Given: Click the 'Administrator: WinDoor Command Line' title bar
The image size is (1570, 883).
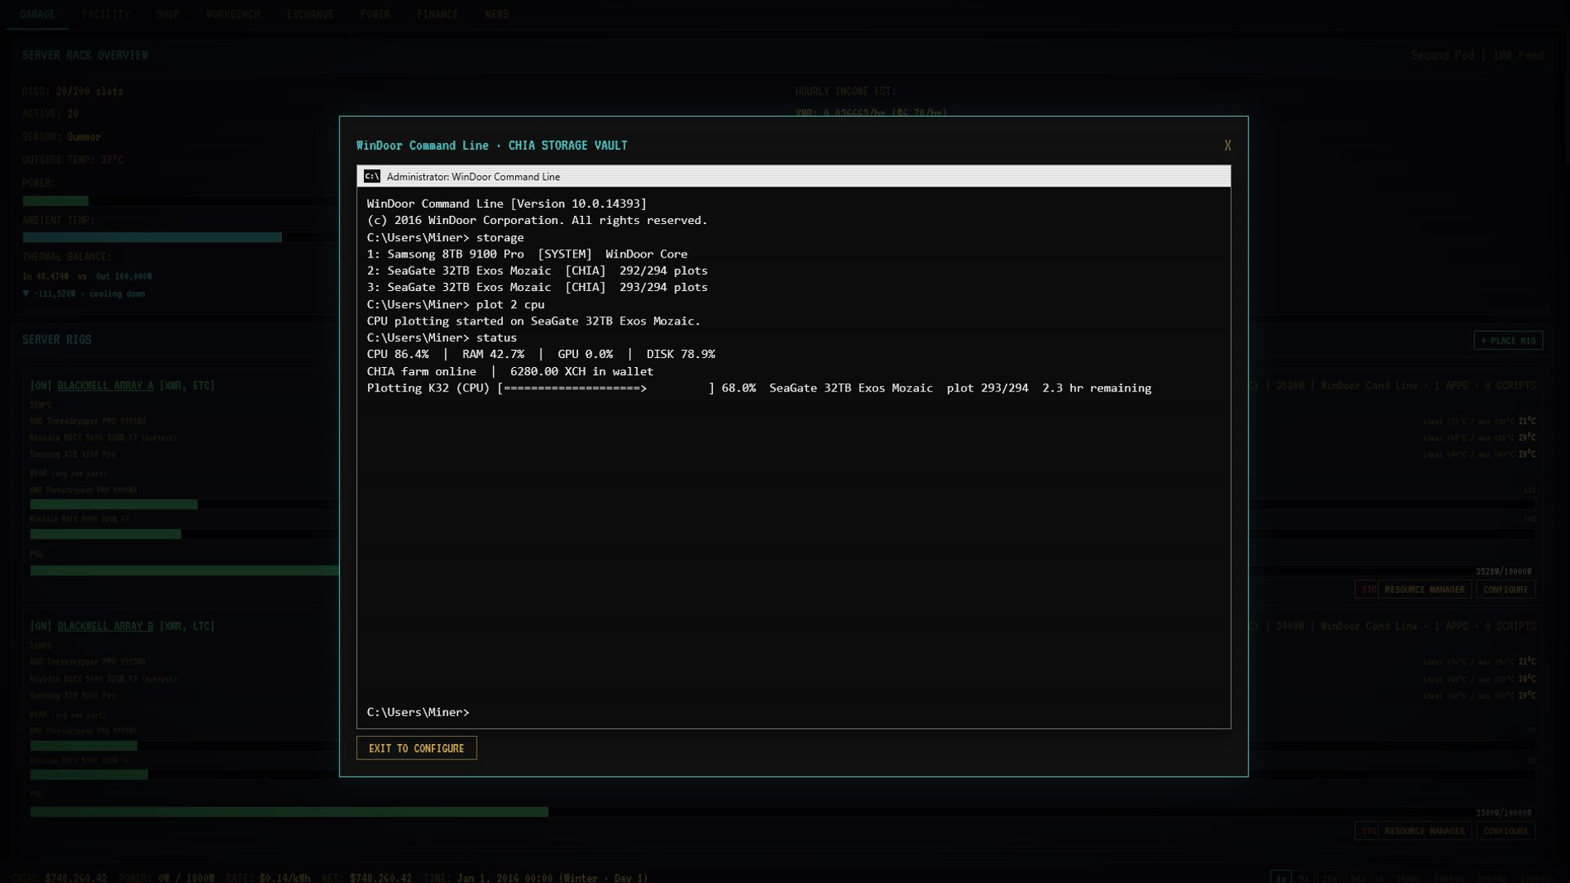Looking at the screenshot, I should pyautogui.click(x=793, y=177).
